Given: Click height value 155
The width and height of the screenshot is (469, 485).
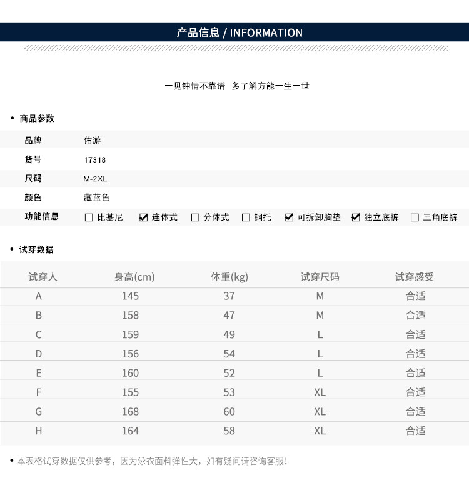Looking at the screenshot, I should click(x=130, y=392).
